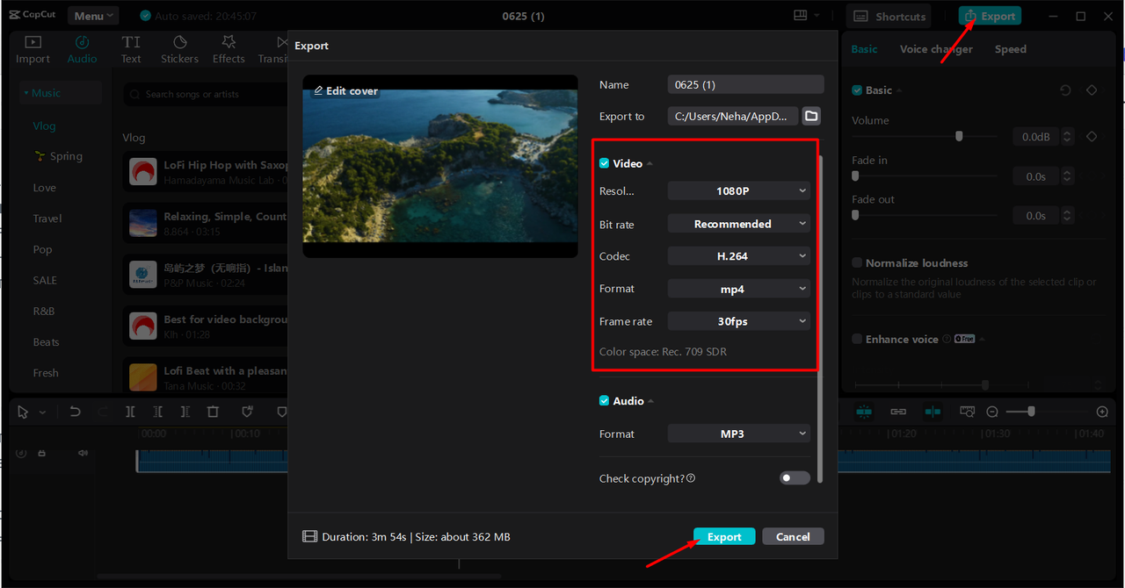Uncheck the Basic checkbox in audio panel
The height and width of the screenshot is (588, 1125).
click(x=857, y=90)
